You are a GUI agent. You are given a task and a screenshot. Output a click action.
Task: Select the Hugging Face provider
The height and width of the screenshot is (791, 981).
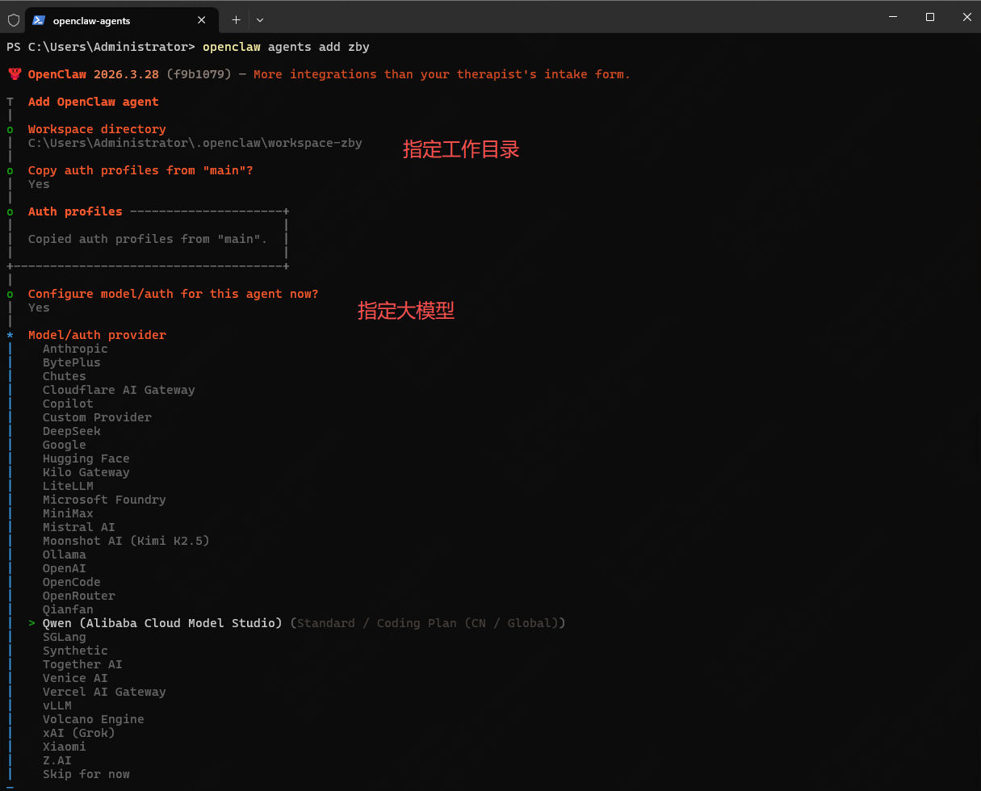click(86, 458)
